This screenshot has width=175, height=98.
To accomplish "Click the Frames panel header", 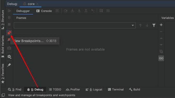I will click(x=21, y=18).
